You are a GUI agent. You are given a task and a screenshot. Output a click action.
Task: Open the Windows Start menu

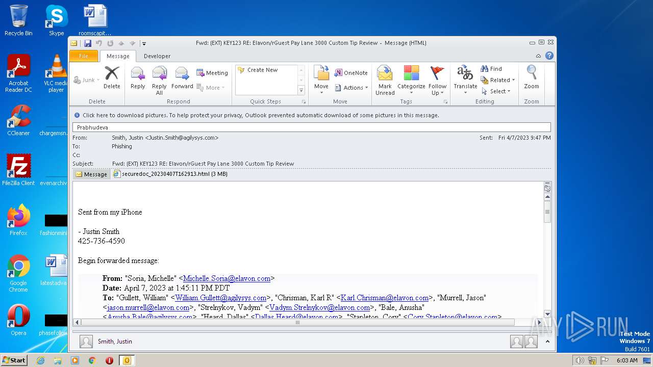pos(14,360)
